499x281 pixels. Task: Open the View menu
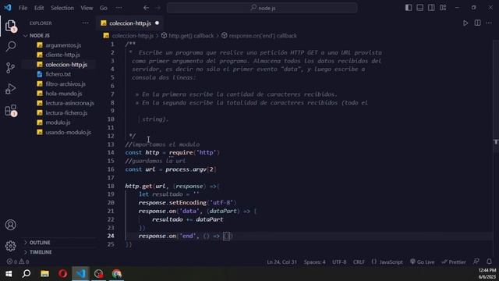tap(87, 8)
